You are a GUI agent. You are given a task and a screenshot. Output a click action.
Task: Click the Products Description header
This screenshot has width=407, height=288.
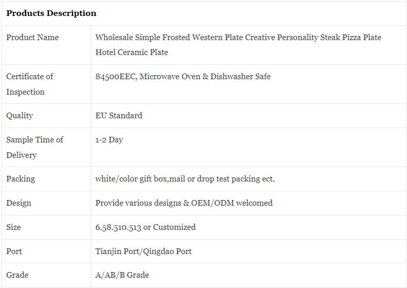coord(51,13)
